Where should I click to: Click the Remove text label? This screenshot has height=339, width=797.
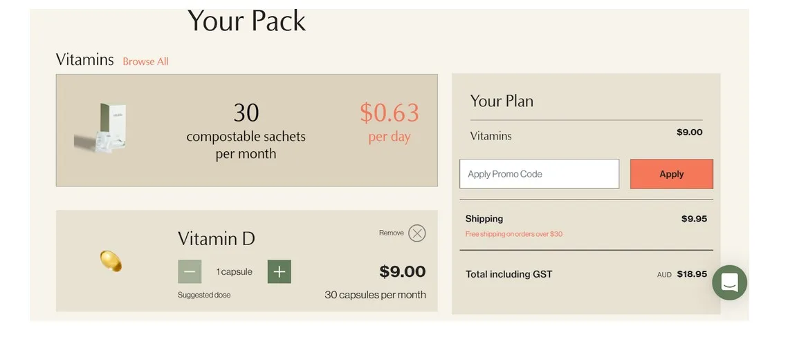pos(391,233)
